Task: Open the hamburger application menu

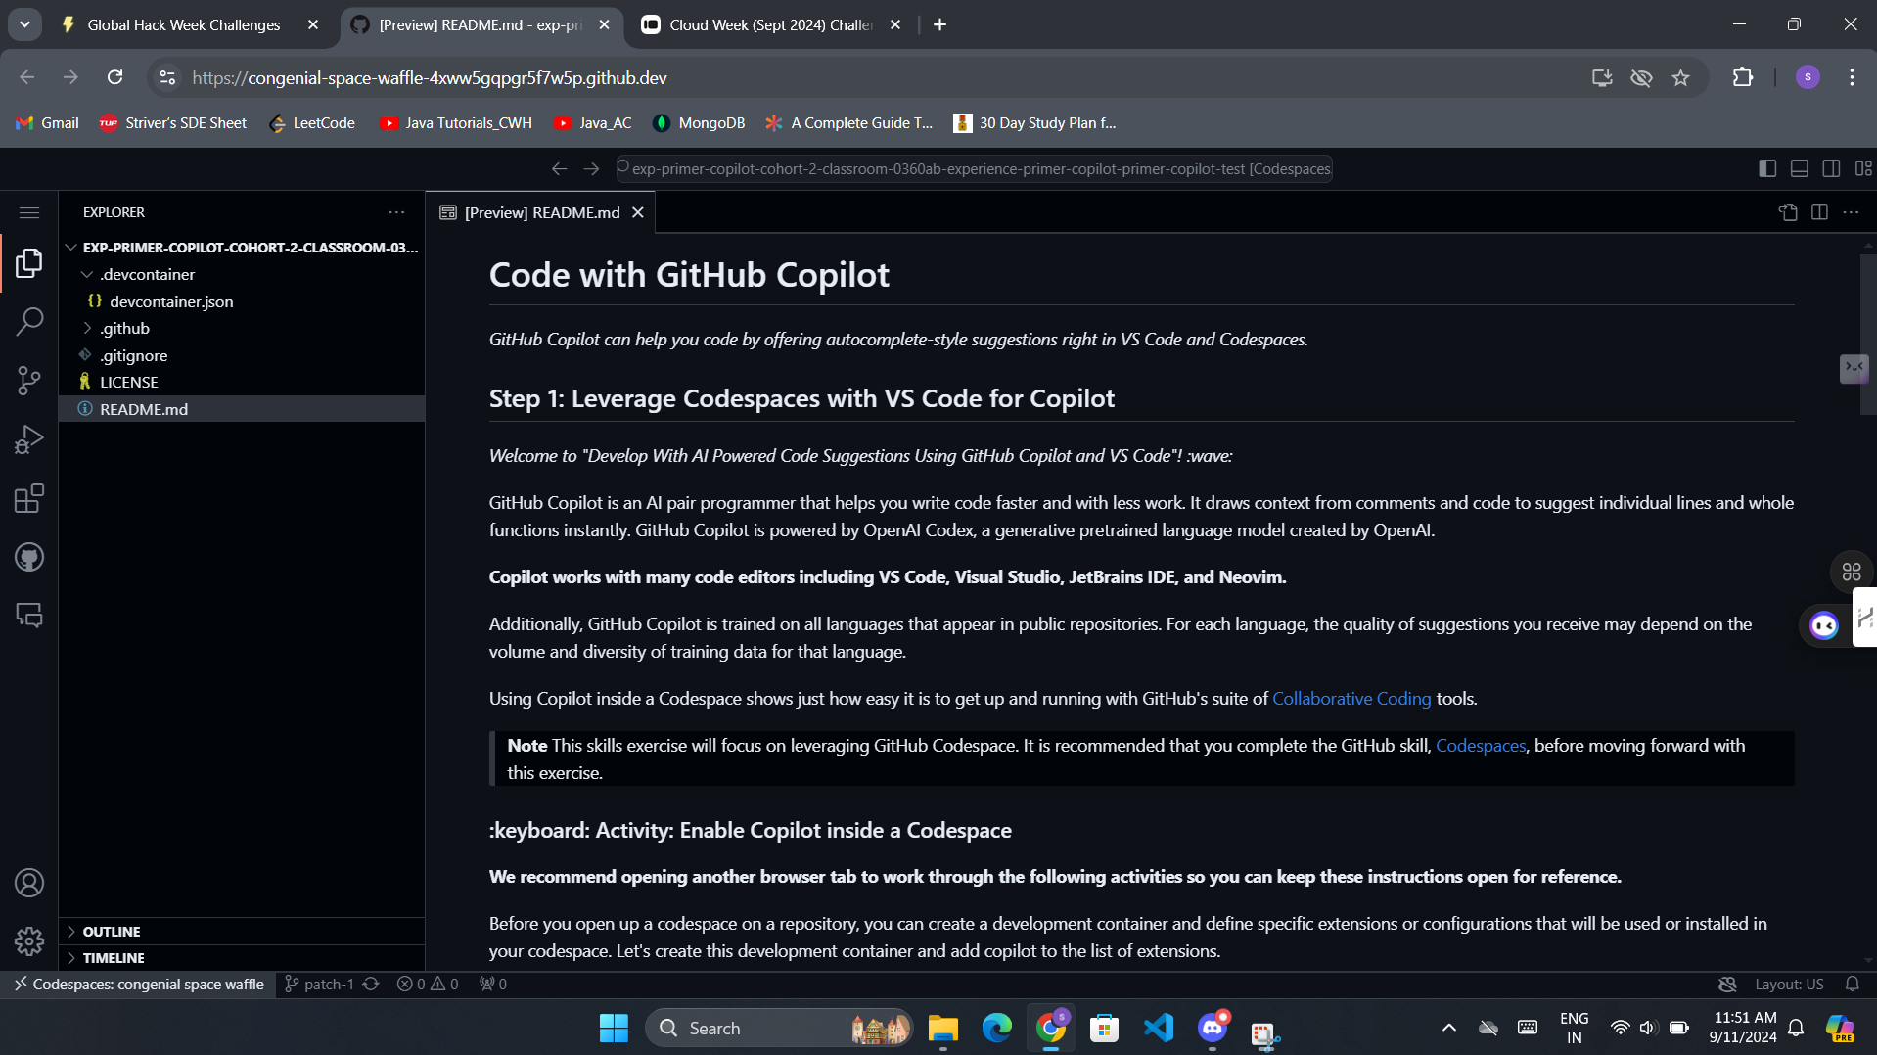Action: coord(29,212)
